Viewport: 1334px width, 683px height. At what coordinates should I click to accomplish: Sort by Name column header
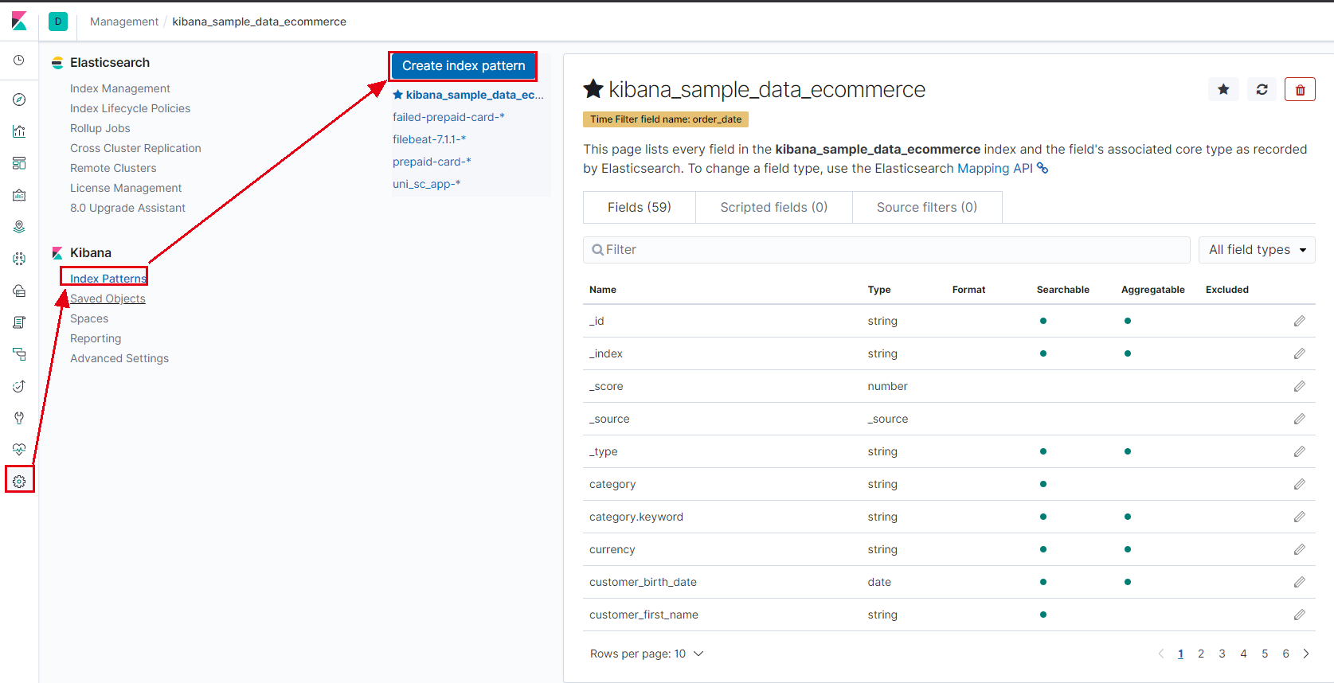click(603, 290)
